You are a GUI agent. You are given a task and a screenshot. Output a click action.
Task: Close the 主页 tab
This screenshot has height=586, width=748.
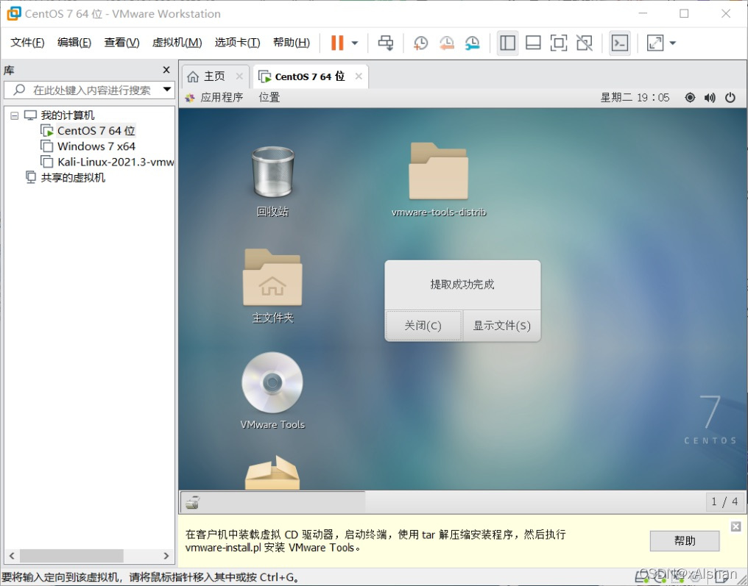[x=239, y=76]
